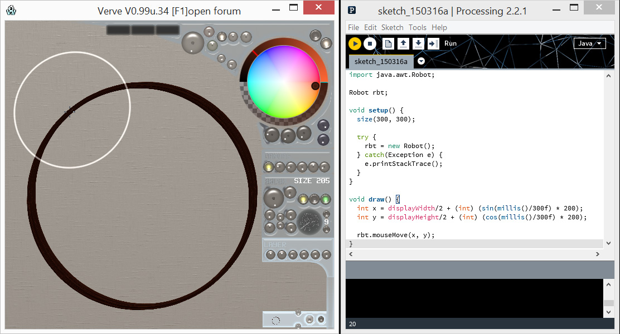Click the lower dark purple knob beside color wheel
The width and height of the screenshot is (620, 334).
point(323,139)
